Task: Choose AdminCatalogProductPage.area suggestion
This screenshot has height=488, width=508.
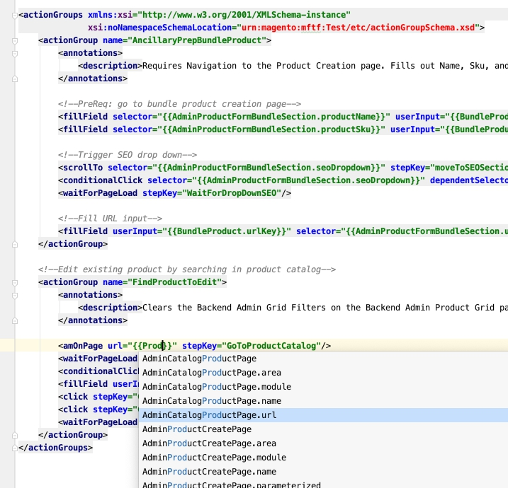Action: point(323,373)
